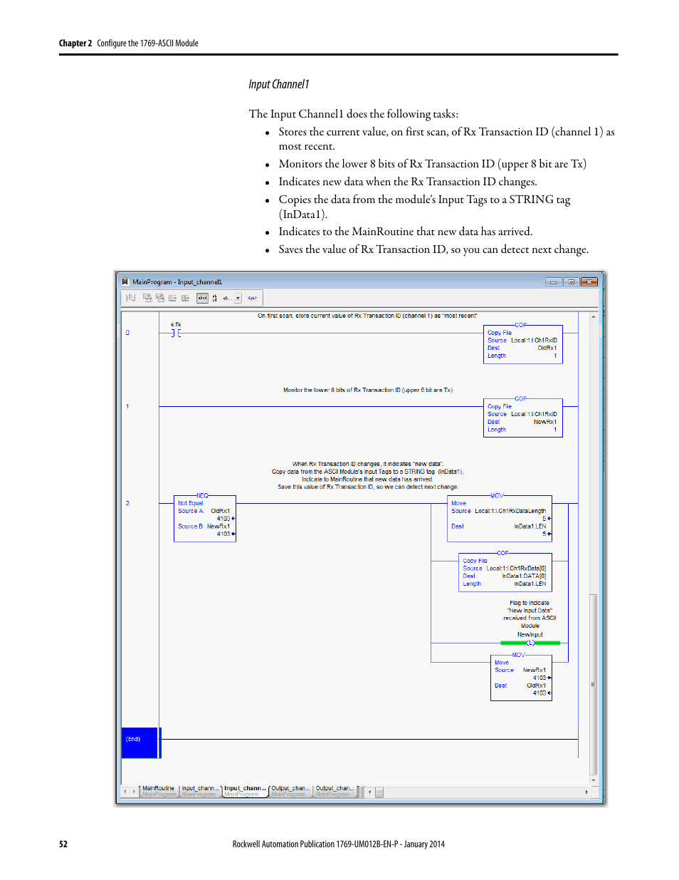Click the tab scroll left arrow
This screenshot has height=880, width=679.
(125, 791)
